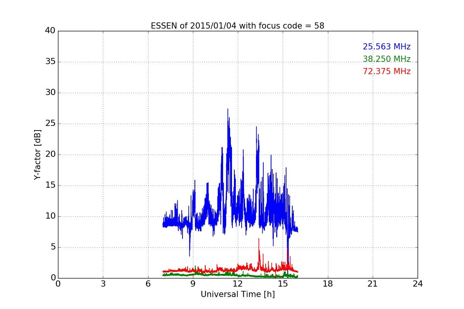Viewport: 464px width, 309px height.
Task: Click the y-axis tick label 10
Action: [x=50, y=216]
